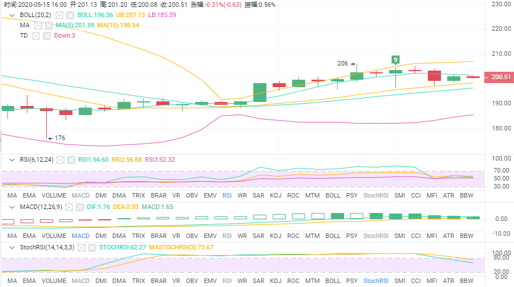Remove the BOLL indicator with its X icon
The height and width of the screenshot is (287, 514).
pyautogui.click(x=70, y=15)
